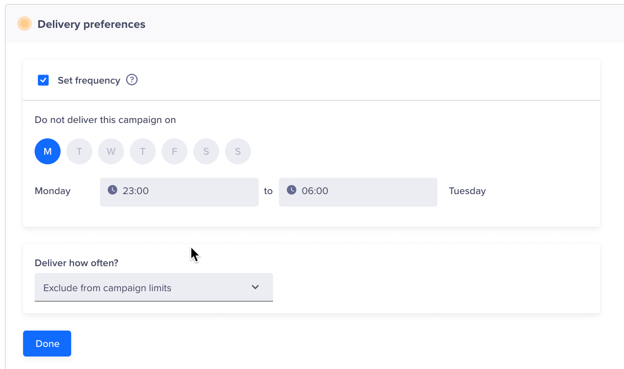The image size is (624, 369).
Task: Uncheck the Set frequency checkbox
Action: 43,80
